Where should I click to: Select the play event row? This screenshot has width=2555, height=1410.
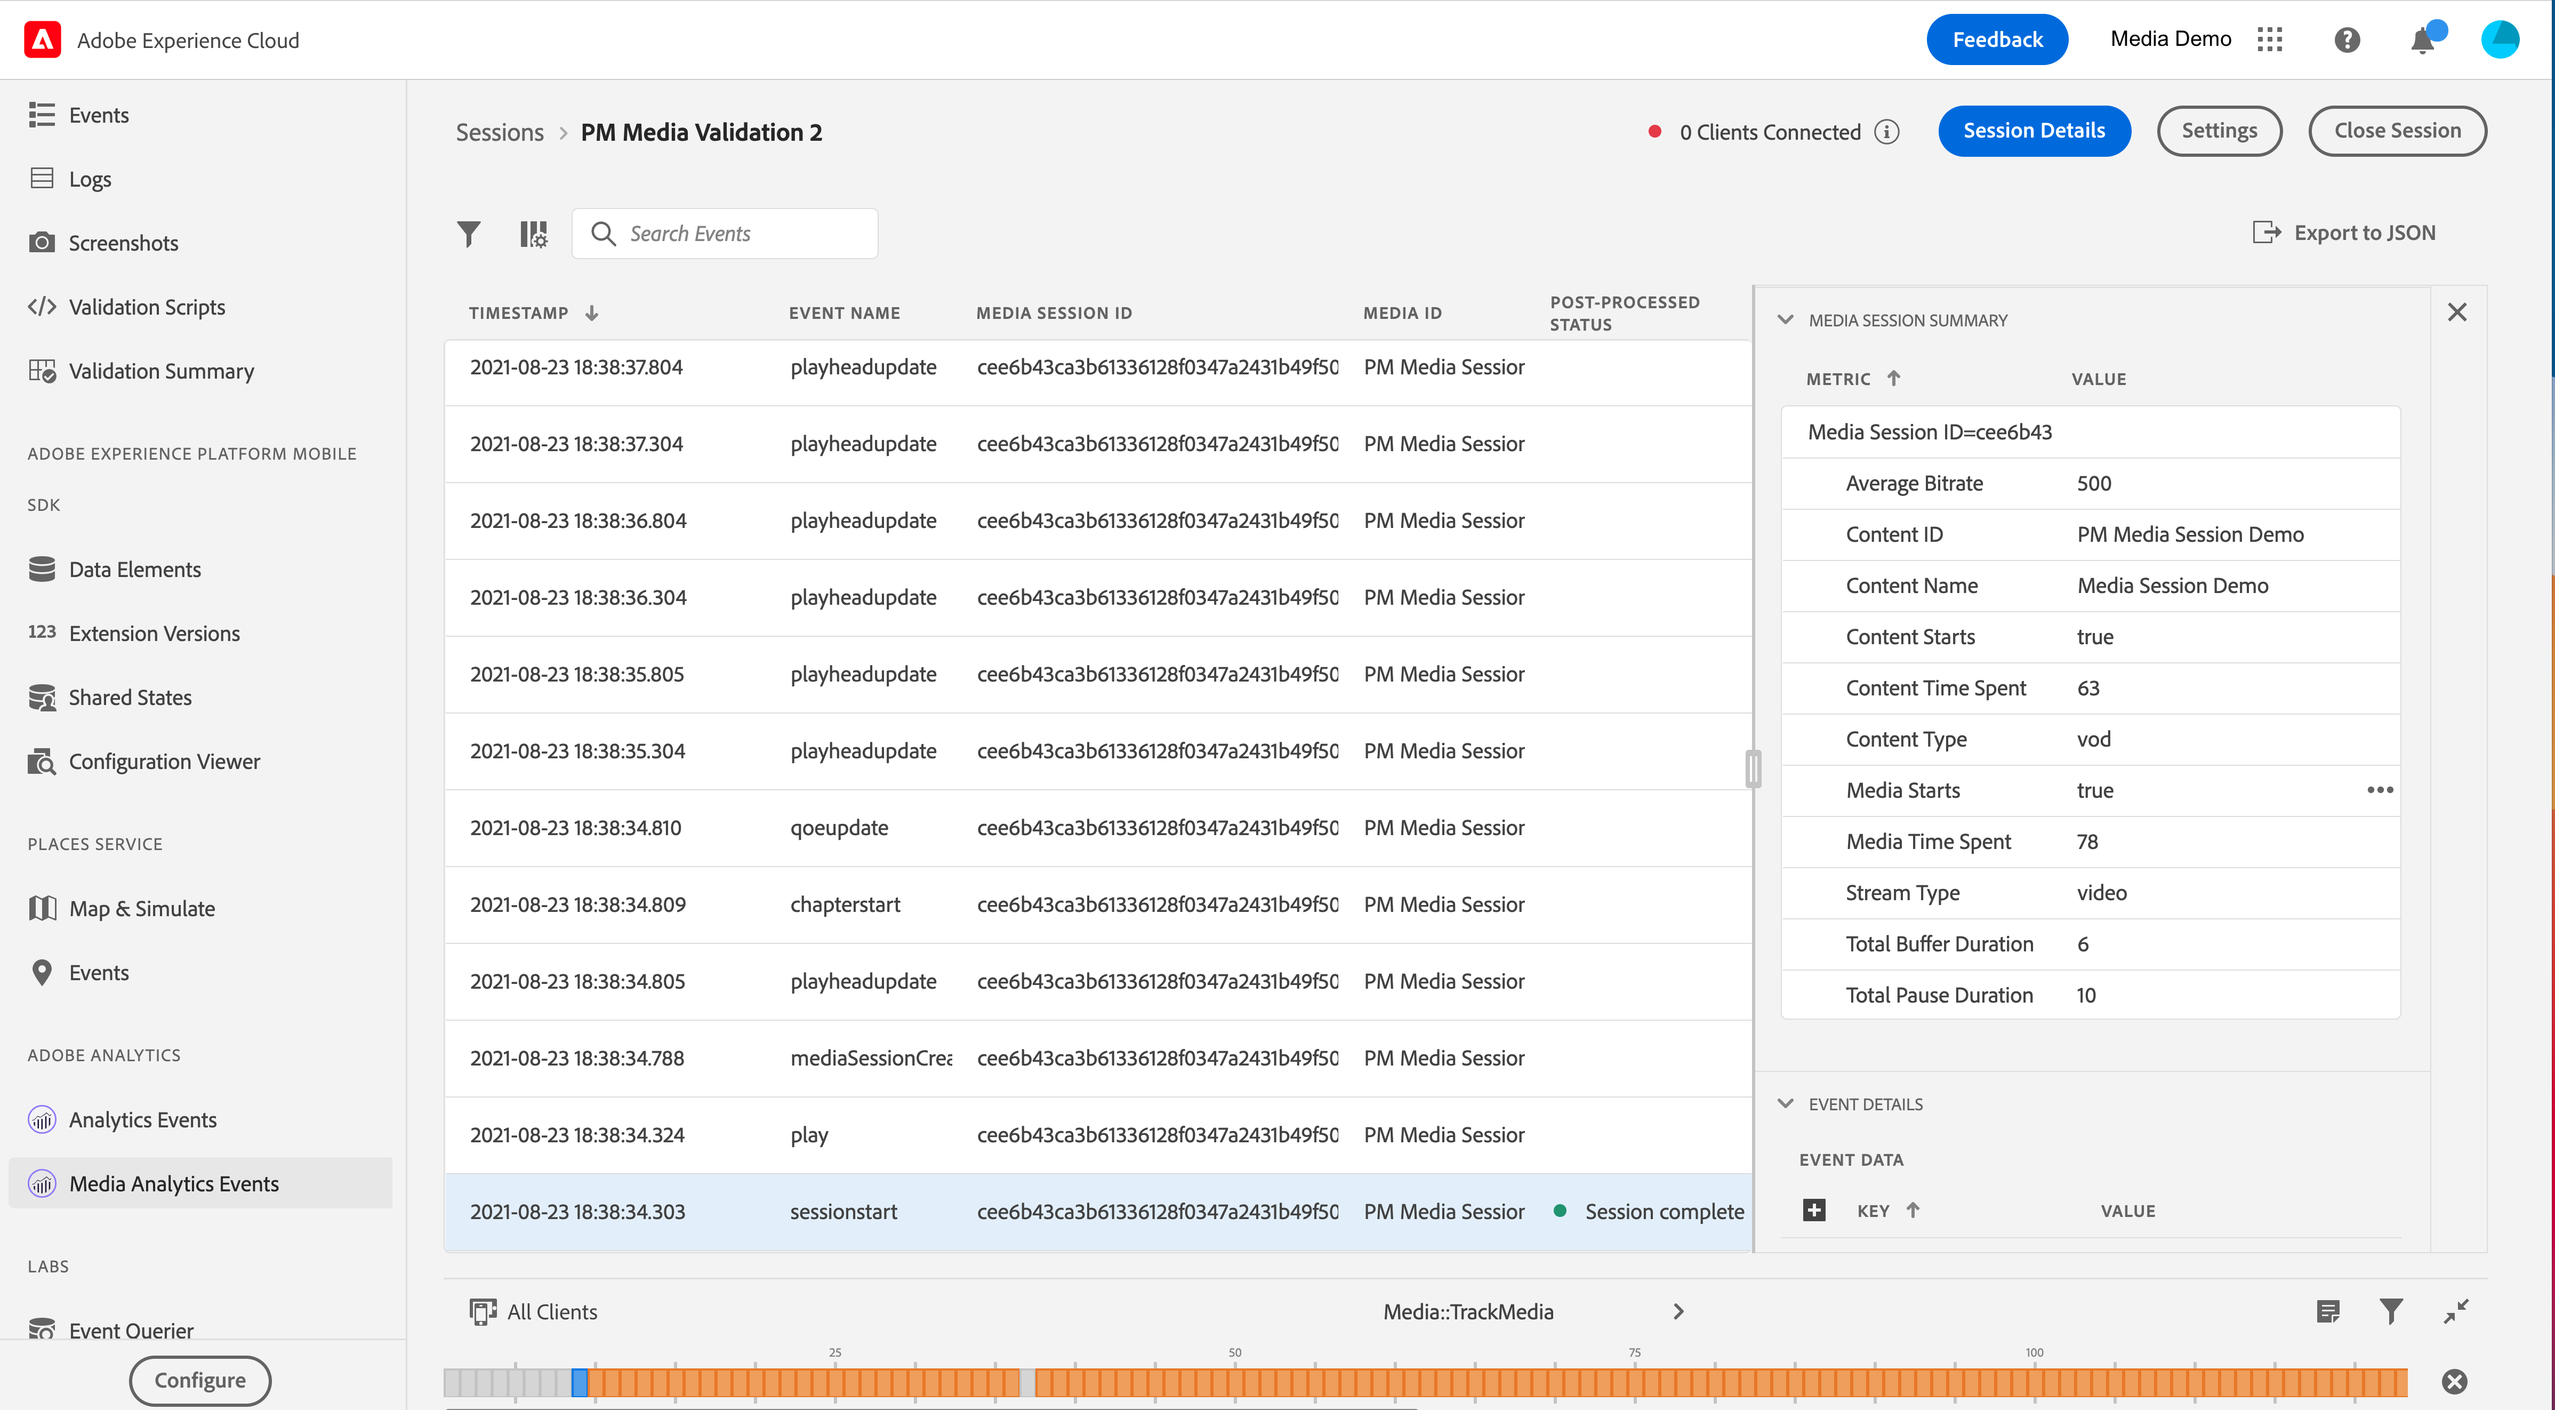coord(1098,1135)
